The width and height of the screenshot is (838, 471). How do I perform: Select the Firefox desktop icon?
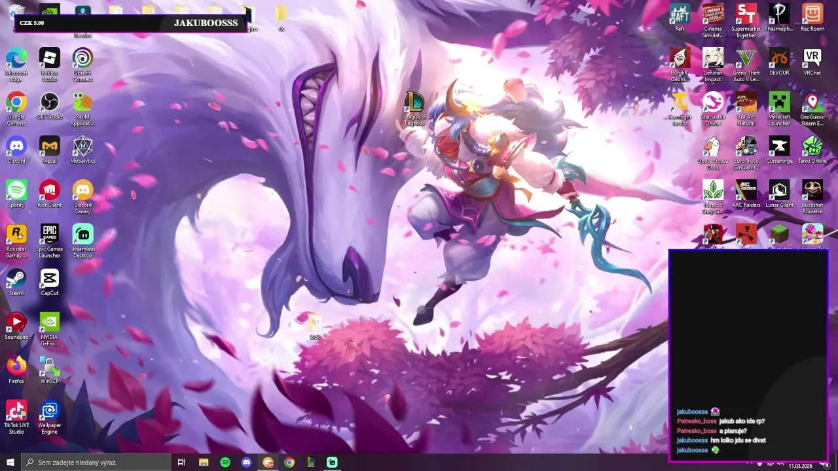(x=16, y=370)
